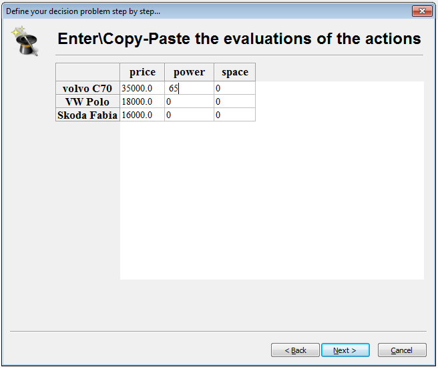Select Skoda Fabia price cell 16000.0
This screenshot has width=438, height=369.
pos(142,115)
